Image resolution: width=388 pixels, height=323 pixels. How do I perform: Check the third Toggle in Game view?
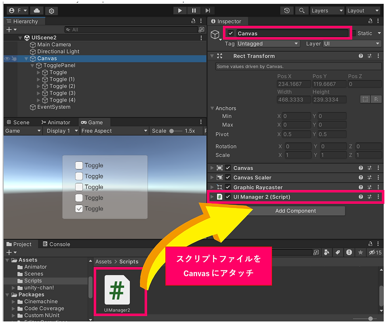tap(79, 187)
